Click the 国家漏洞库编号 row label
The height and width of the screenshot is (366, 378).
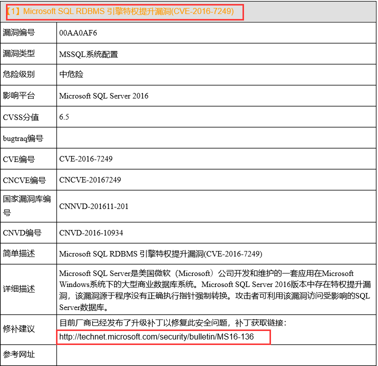coord(27,206)
